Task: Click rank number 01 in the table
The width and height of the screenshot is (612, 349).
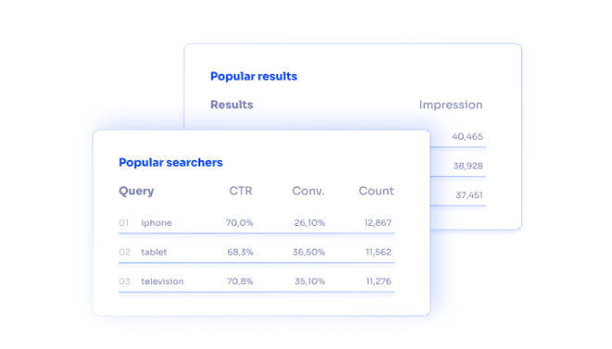Action: (123, 223)
